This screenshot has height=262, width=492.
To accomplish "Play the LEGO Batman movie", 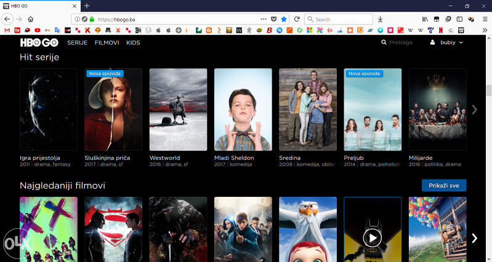I will (373, 239).
